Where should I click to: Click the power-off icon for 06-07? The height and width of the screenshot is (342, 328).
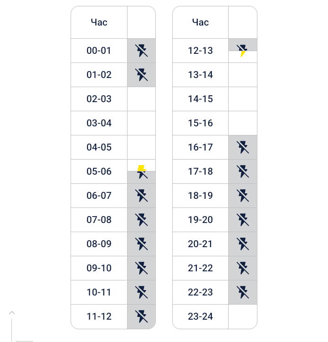tap(142, 196)
